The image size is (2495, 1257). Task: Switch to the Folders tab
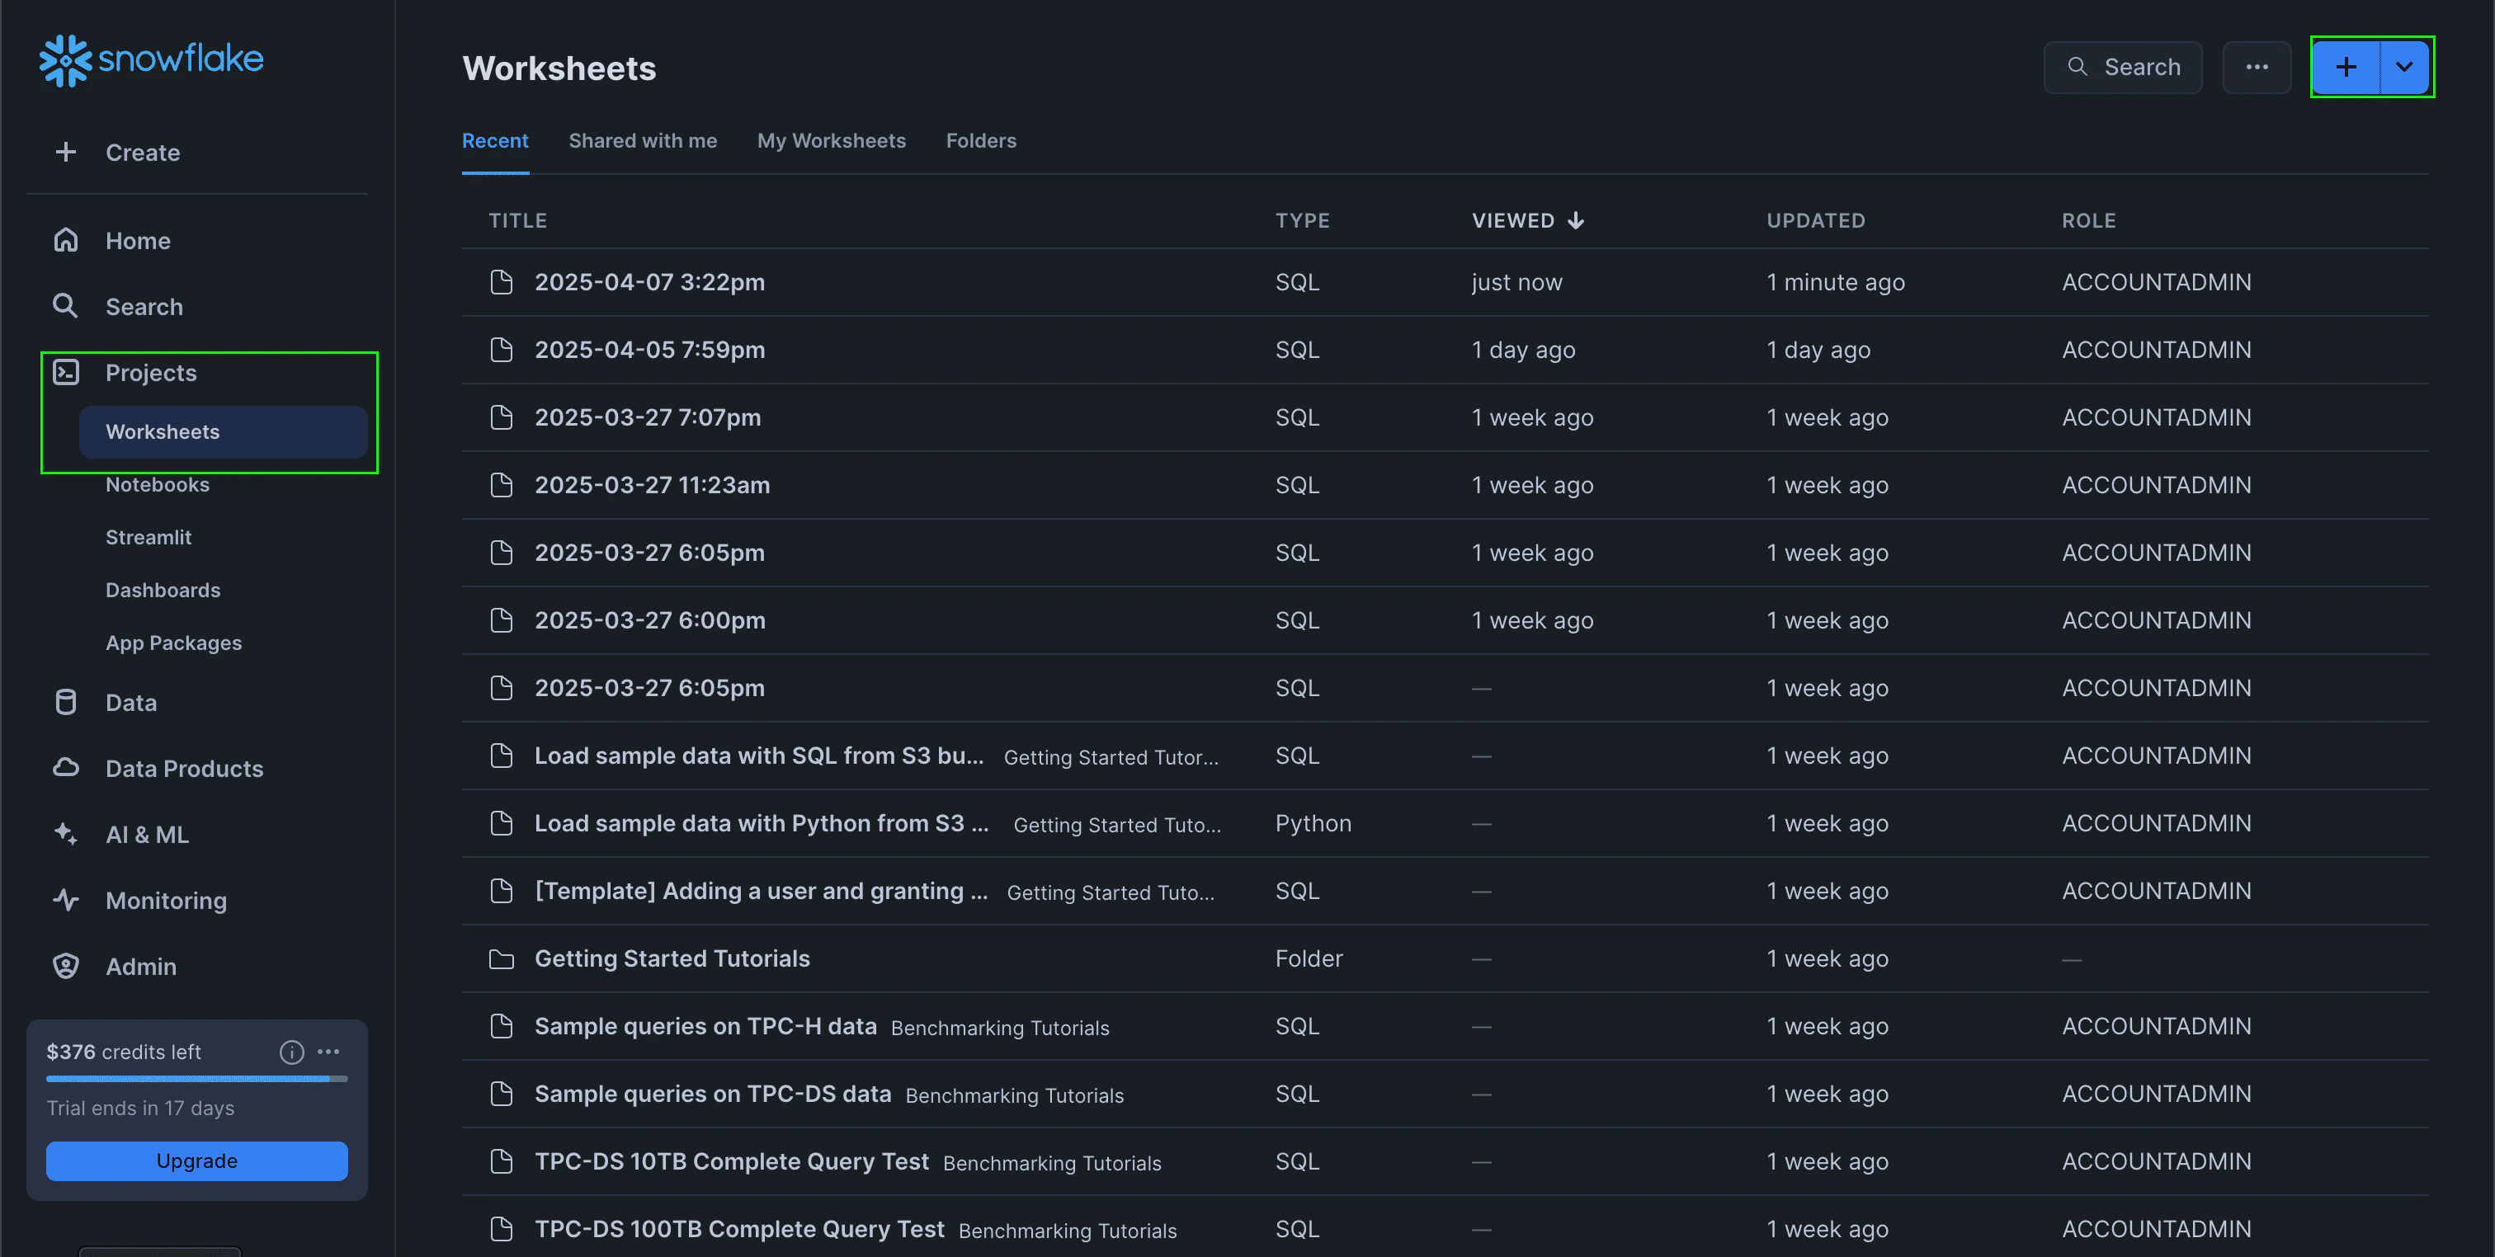(x=980, y=140)
